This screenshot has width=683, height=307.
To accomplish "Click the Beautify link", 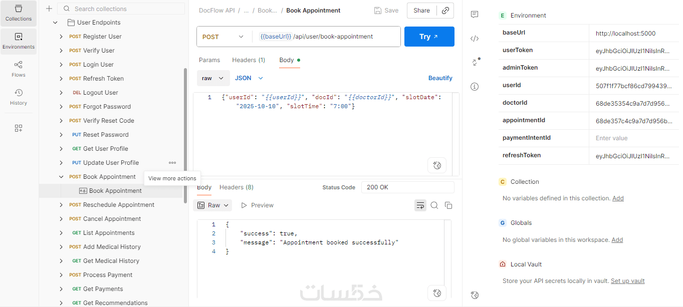I will pos(440,78).
